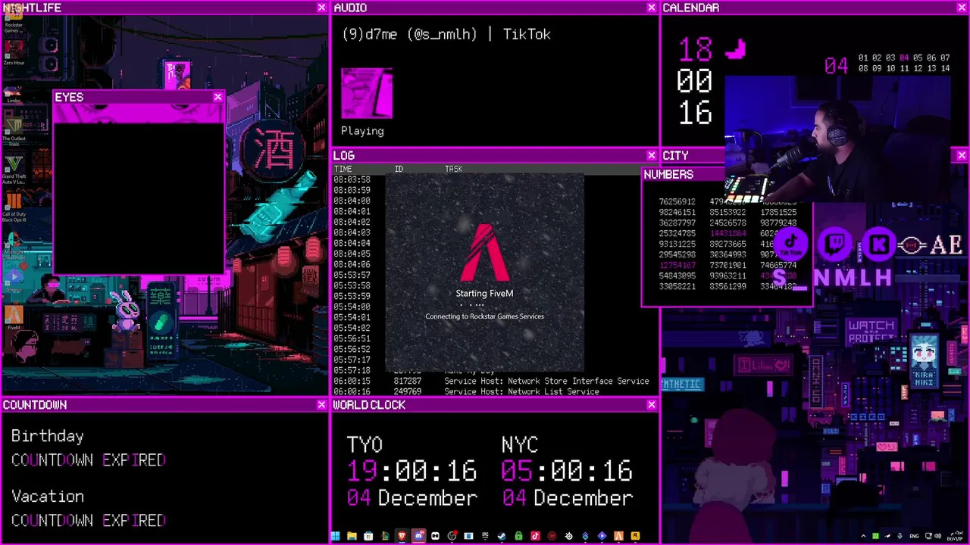The width and height of the screenshot is (970, 545).
Task: Open the taskbar clock and date
Action: coord(955,537)
